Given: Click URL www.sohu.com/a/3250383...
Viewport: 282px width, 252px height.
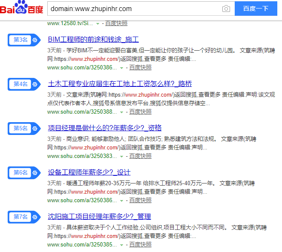Looking at the screenshot, I should coord(82,156).
